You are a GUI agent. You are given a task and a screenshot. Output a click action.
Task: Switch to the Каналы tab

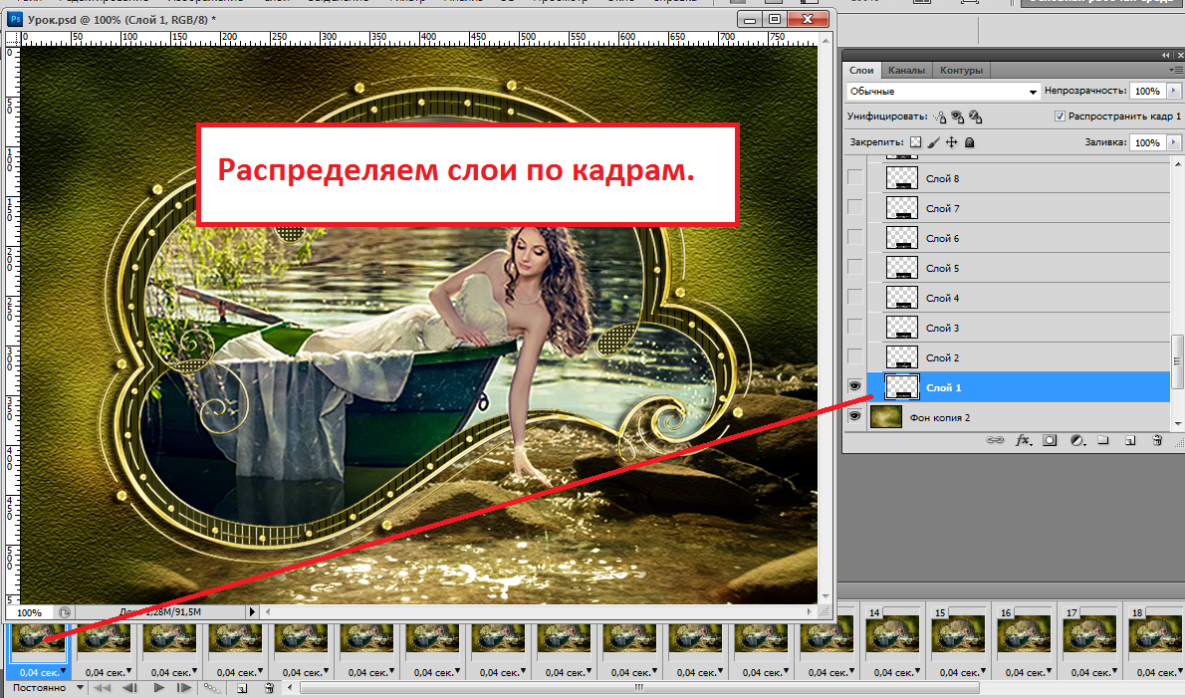tap(906, 71)
